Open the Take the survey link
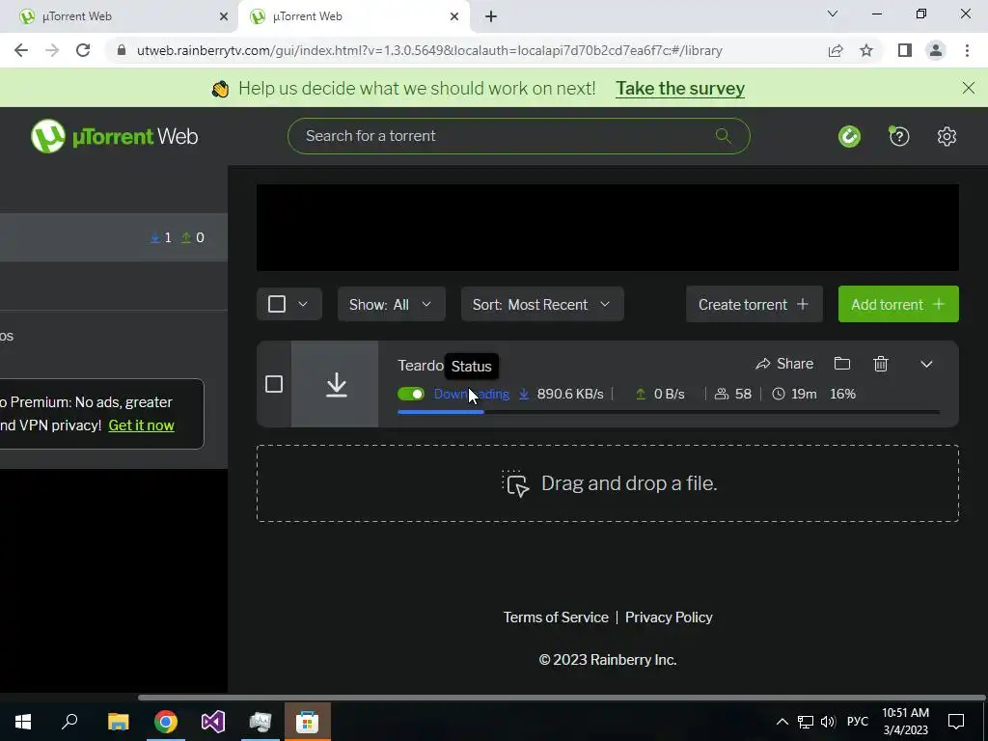 pyautogui.click(x=680, y=88)
